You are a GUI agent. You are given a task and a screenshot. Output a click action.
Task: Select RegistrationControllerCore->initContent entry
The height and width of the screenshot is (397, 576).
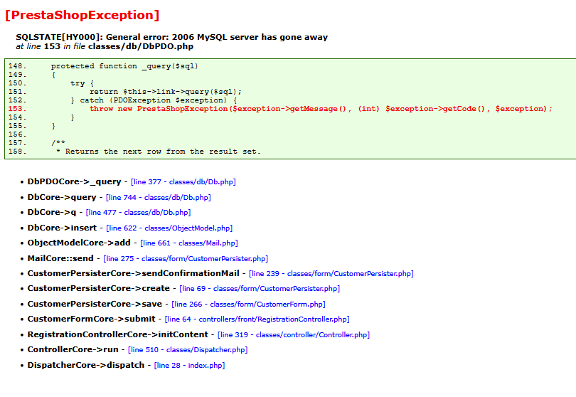pos(118,334)
